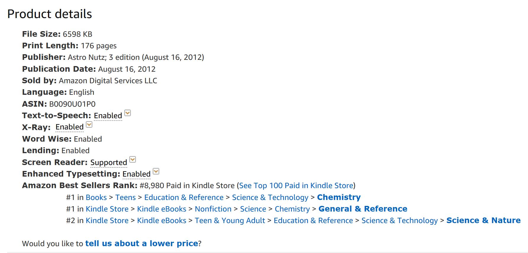Go to the Teens category
The width and height of the screenshot is (528, 253).
pos(125,197)
